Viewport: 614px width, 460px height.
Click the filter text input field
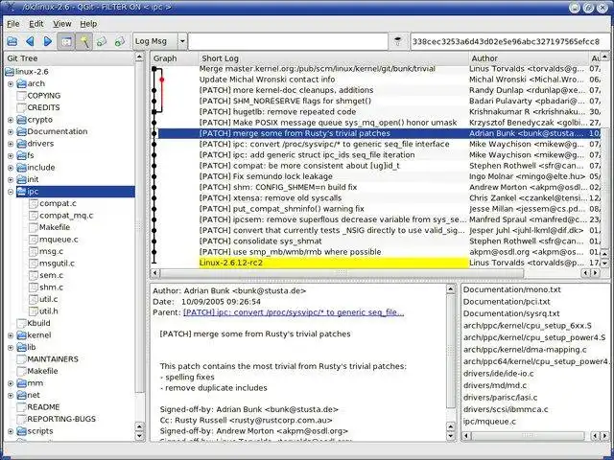(x=288, y=41)
